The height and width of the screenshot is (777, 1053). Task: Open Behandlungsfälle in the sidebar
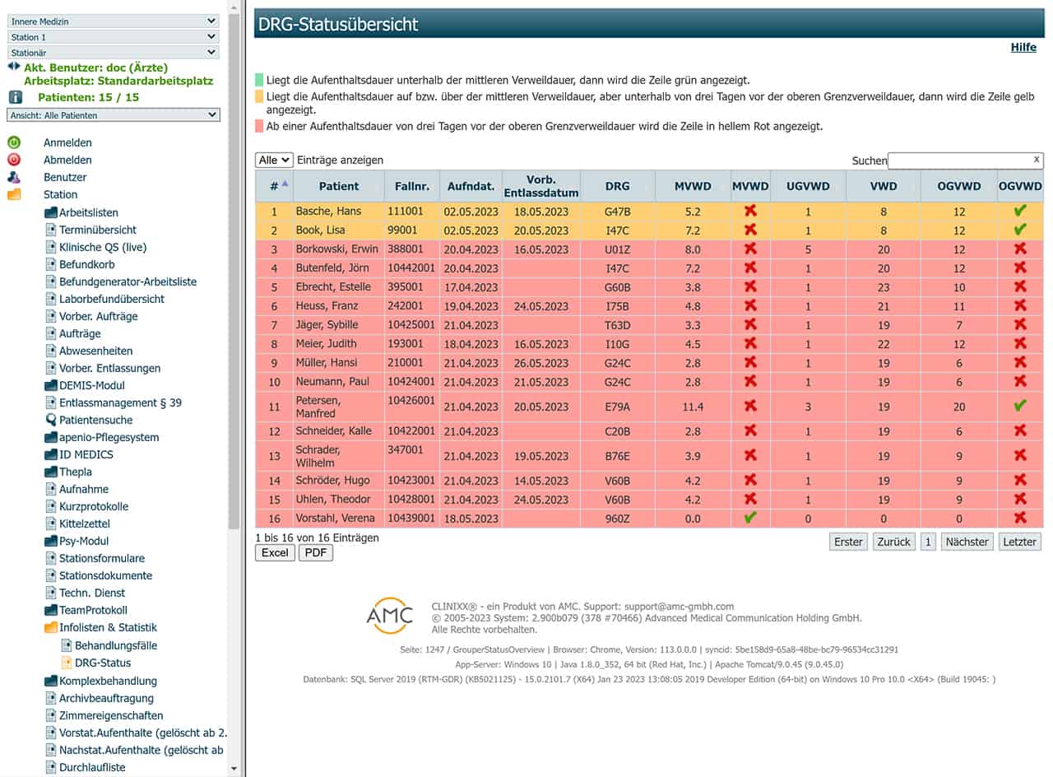pos(115,645)
